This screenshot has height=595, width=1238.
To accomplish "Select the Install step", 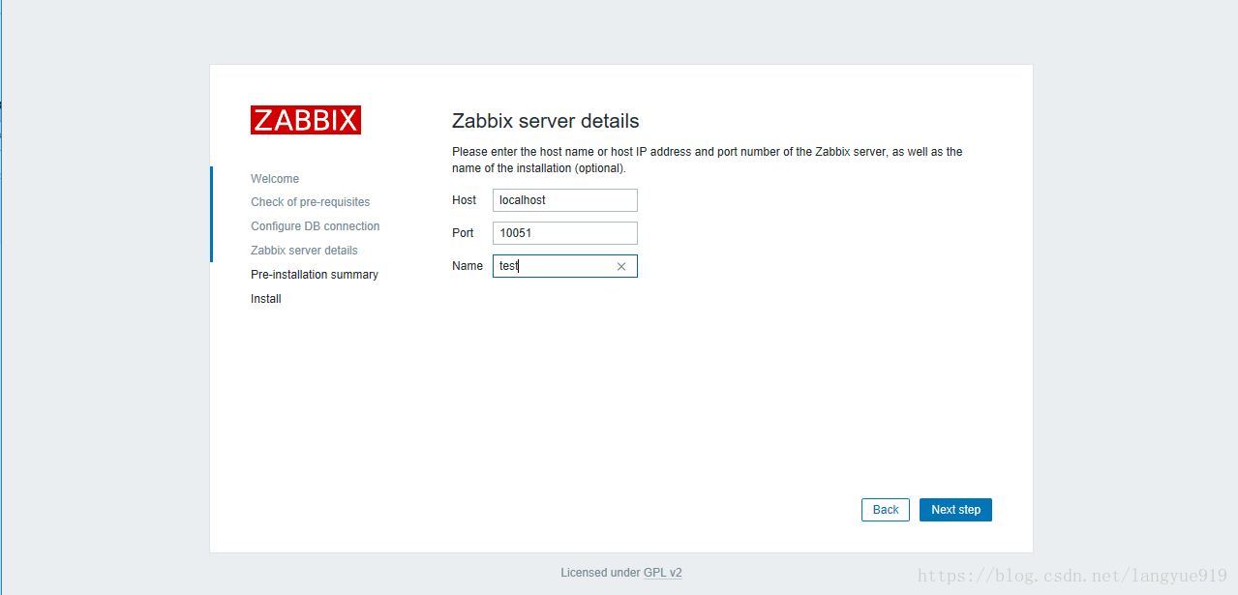I will pyautogui.click(x=266, y=299).
